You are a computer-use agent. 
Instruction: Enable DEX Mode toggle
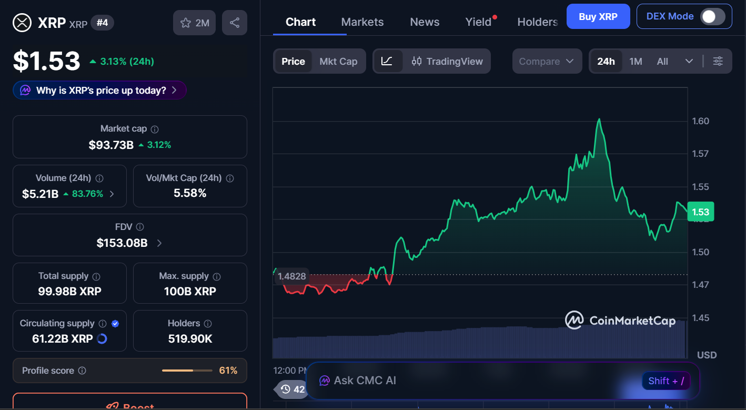[713, 16]
